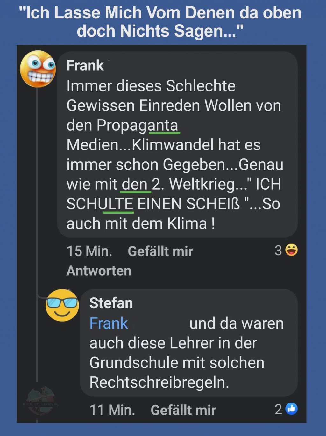Viewport: 326px width, 436px height.
Task: Click Stefan's sunglasses emoji avatar
Action: coord(62,305)
